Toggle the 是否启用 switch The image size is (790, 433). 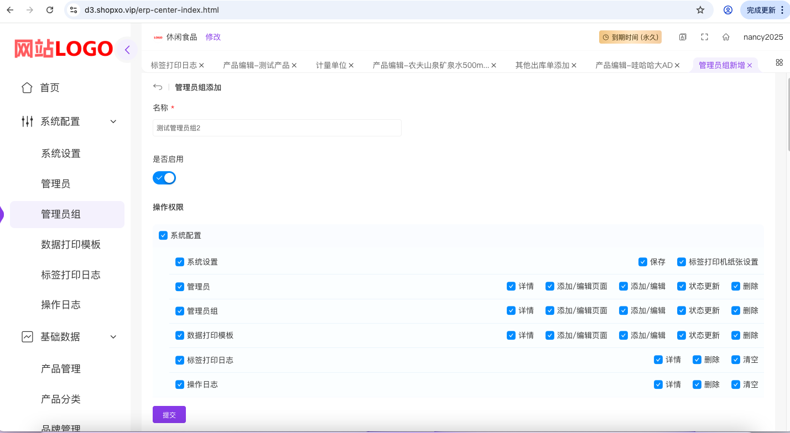(x=164, y=178)
